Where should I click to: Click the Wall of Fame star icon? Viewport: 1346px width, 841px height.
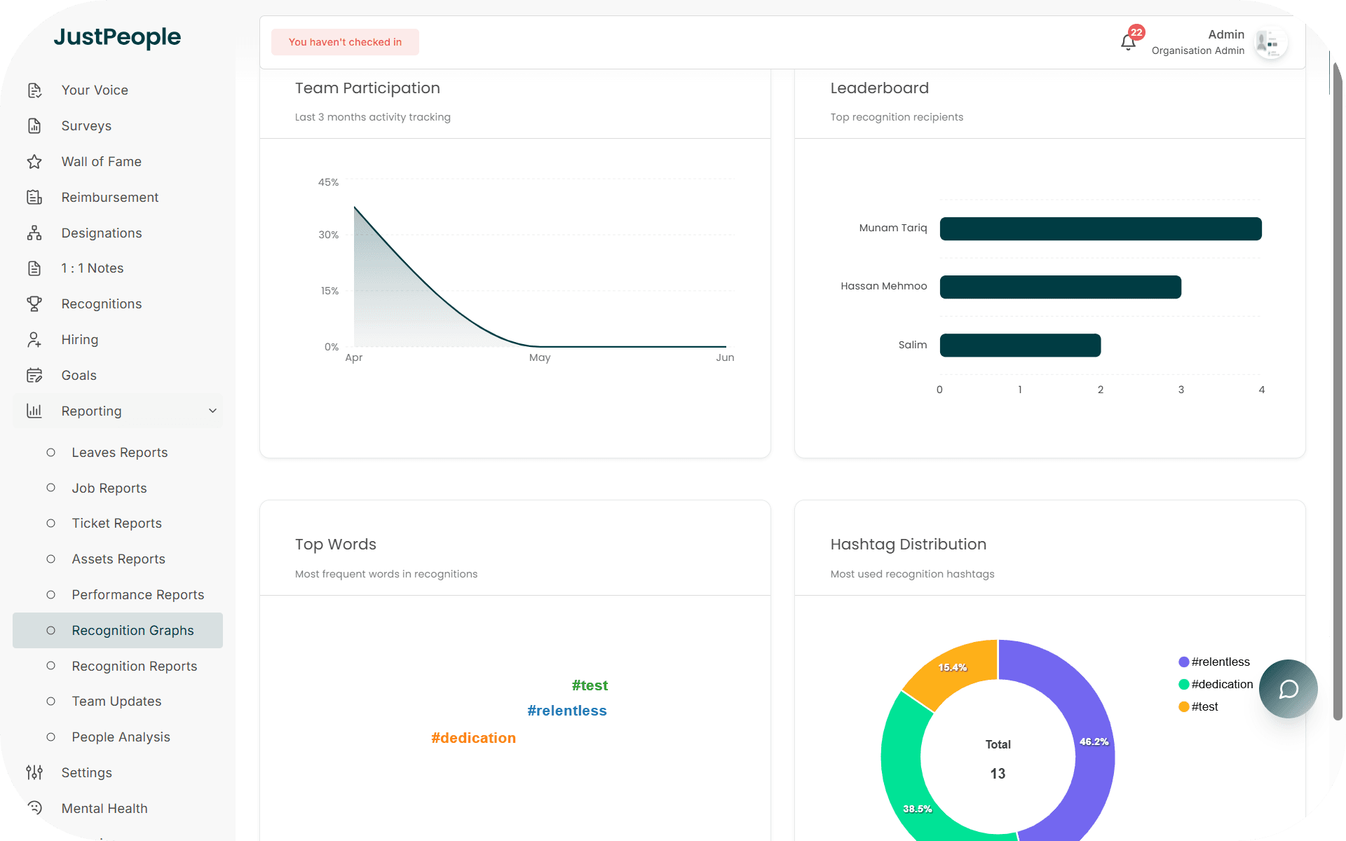pyautogui.click(x=34, y=162)
